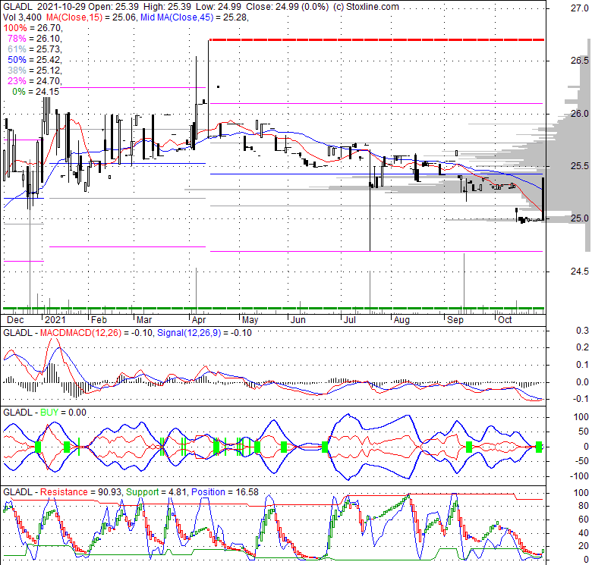This screenshot has height=565, width=592.
Task: Click the green dashed support line above time axis
Action: tap(274, 308)
